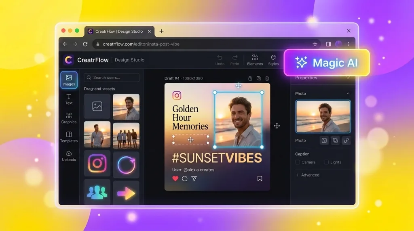Click the copy photo icon

point(335,141)
